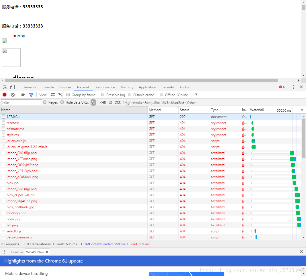Select the 127.0.0.1 document file icon
Screen dimensions: 306x276
[x=3, y=117]
